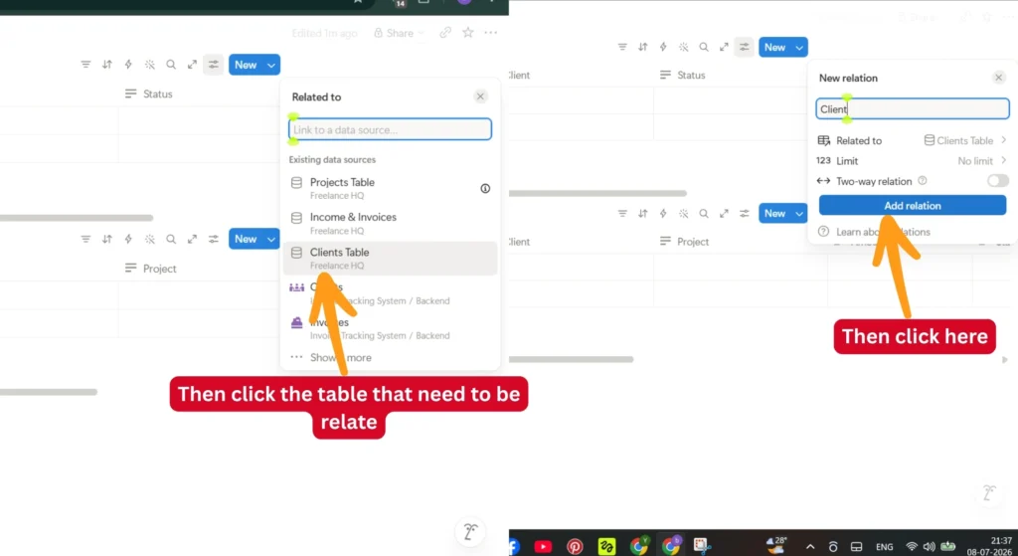1018x556 pixels.
Task: Open weather widget showing 28° in taskbar
Action: [775, 546]
